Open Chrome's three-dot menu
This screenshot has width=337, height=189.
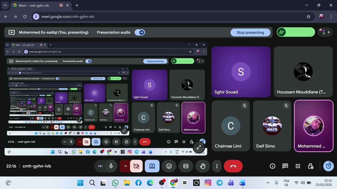tap(331, 17)
